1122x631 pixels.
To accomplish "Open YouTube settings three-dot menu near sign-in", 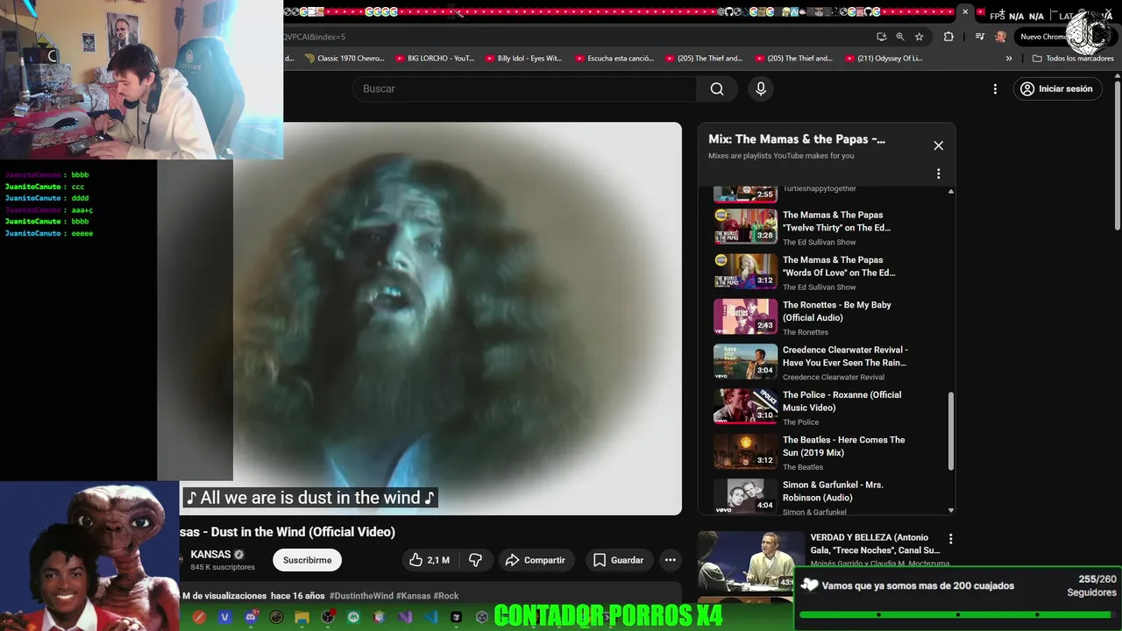I will (995, 89).
